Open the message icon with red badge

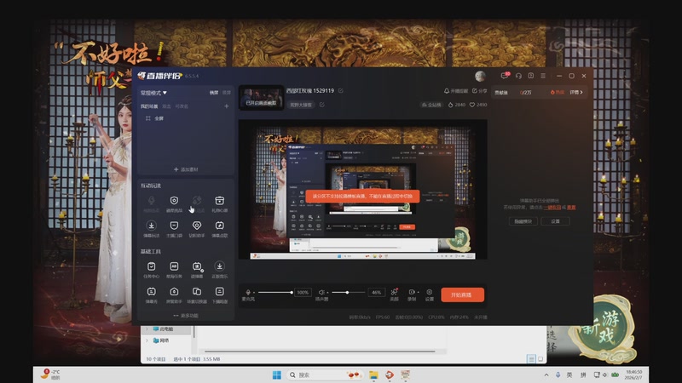click(505, 76)
